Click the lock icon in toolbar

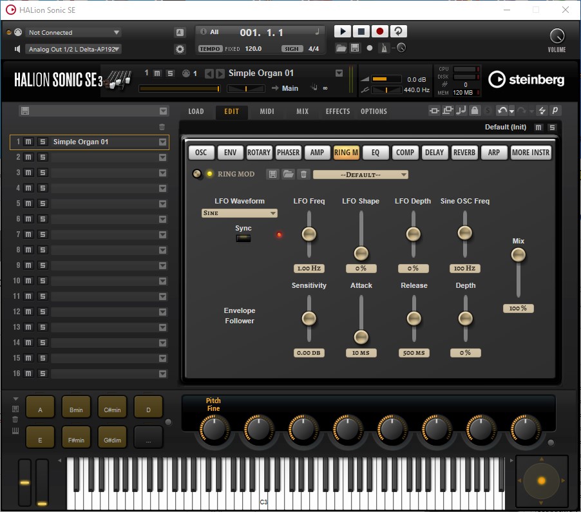point(474,110)
